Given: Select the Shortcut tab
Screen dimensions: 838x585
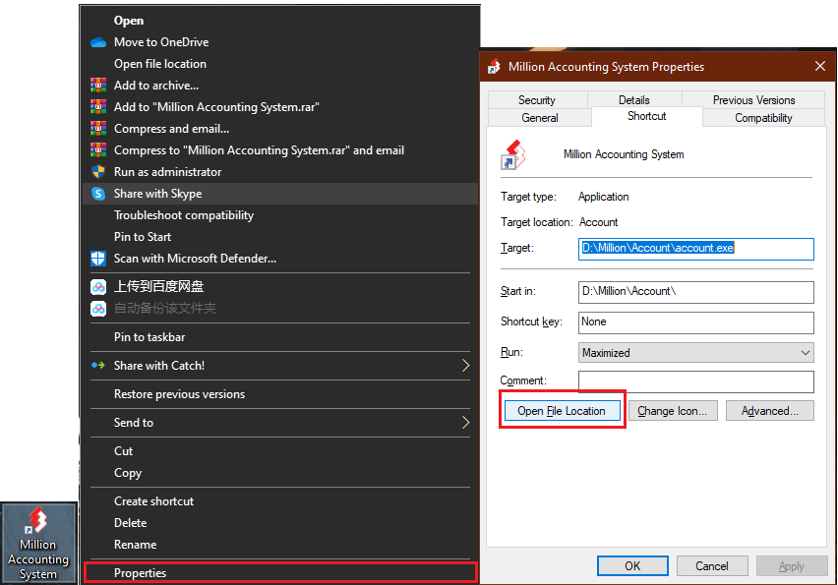Looking at the screenshot, I should tap(646, 116).
